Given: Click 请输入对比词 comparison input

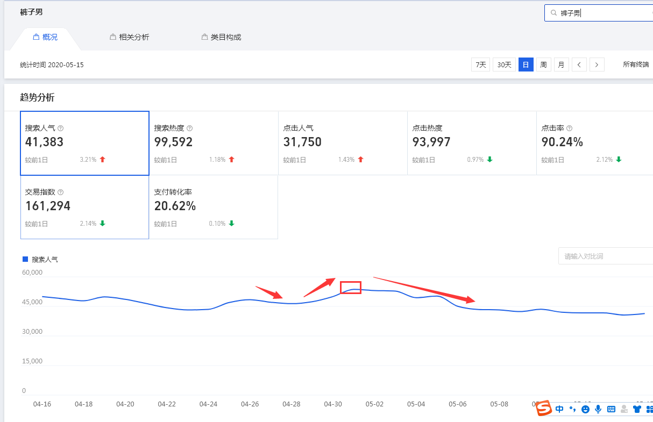Looking at the screenshot, I should click(x=606, y=256).
